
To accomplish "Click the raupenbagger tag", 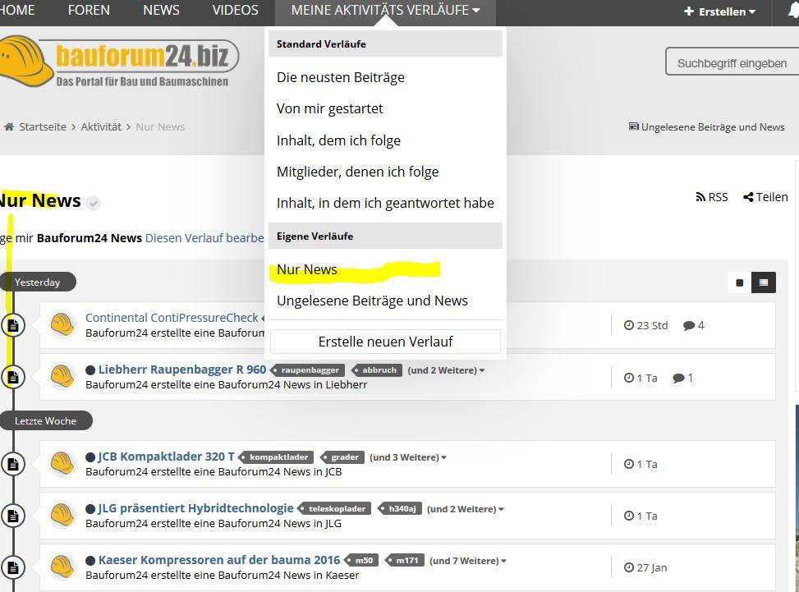I will click(x=308, y=370).
